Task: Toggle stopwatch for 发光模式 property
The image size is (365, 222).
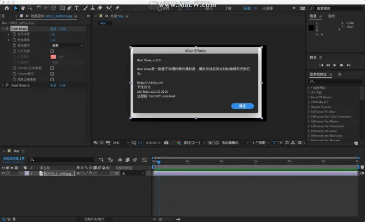Action: tap(14, 45)
